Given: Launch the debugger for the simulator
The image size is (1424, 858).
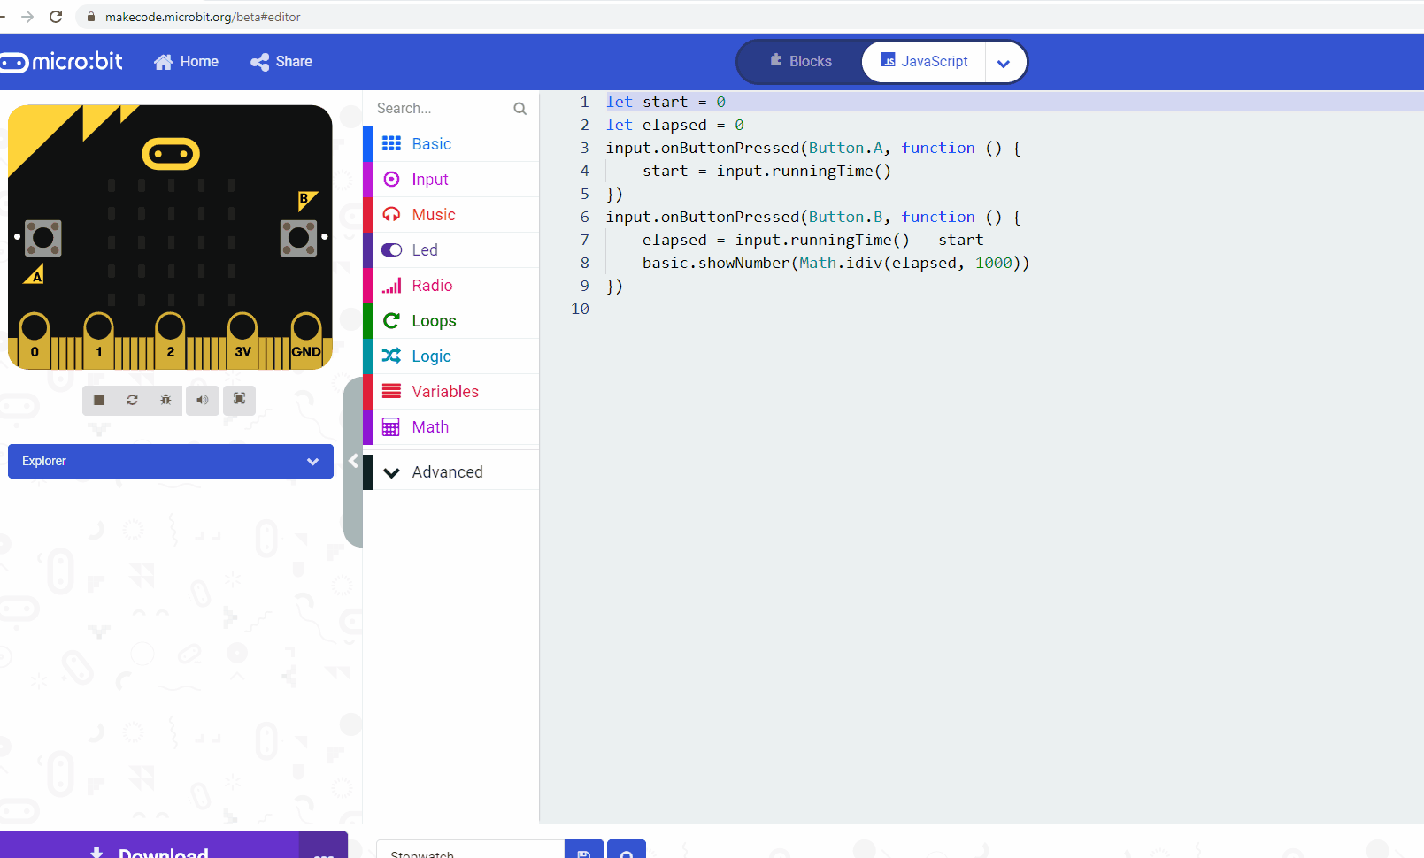Looking at the screenshot, I should [x=165, y=400].
